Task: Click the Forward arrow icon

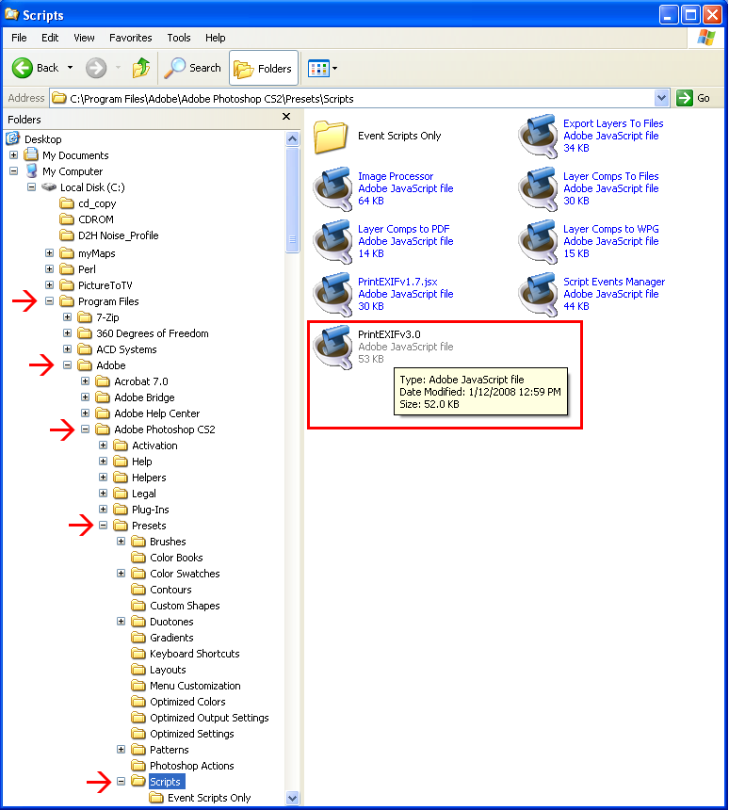Action: (96, 68)
